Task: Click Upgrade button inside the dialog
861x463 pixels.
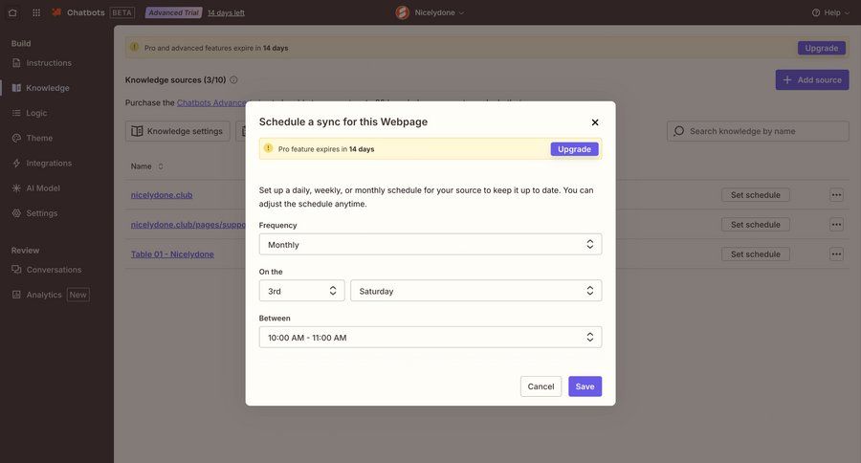Action: (574, 149)
